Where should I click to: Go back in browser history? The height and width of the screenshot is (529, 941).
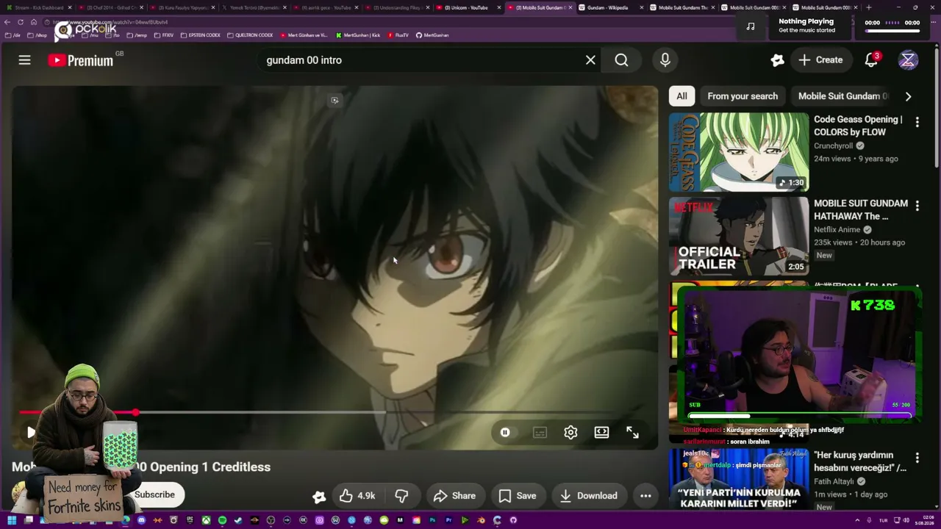pos(7,22)
